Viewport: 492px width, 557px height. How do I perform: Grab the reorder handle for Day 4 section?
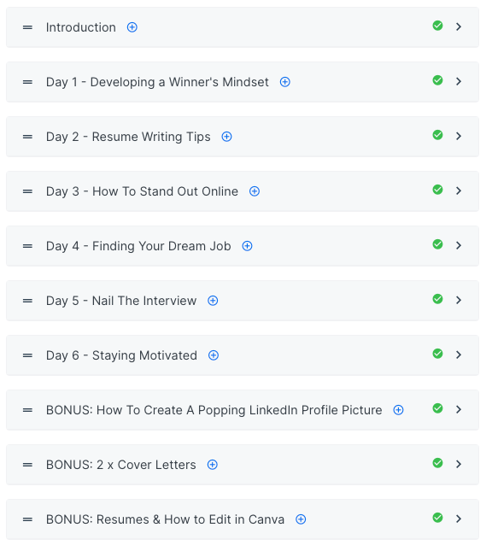tap(27, 246)
